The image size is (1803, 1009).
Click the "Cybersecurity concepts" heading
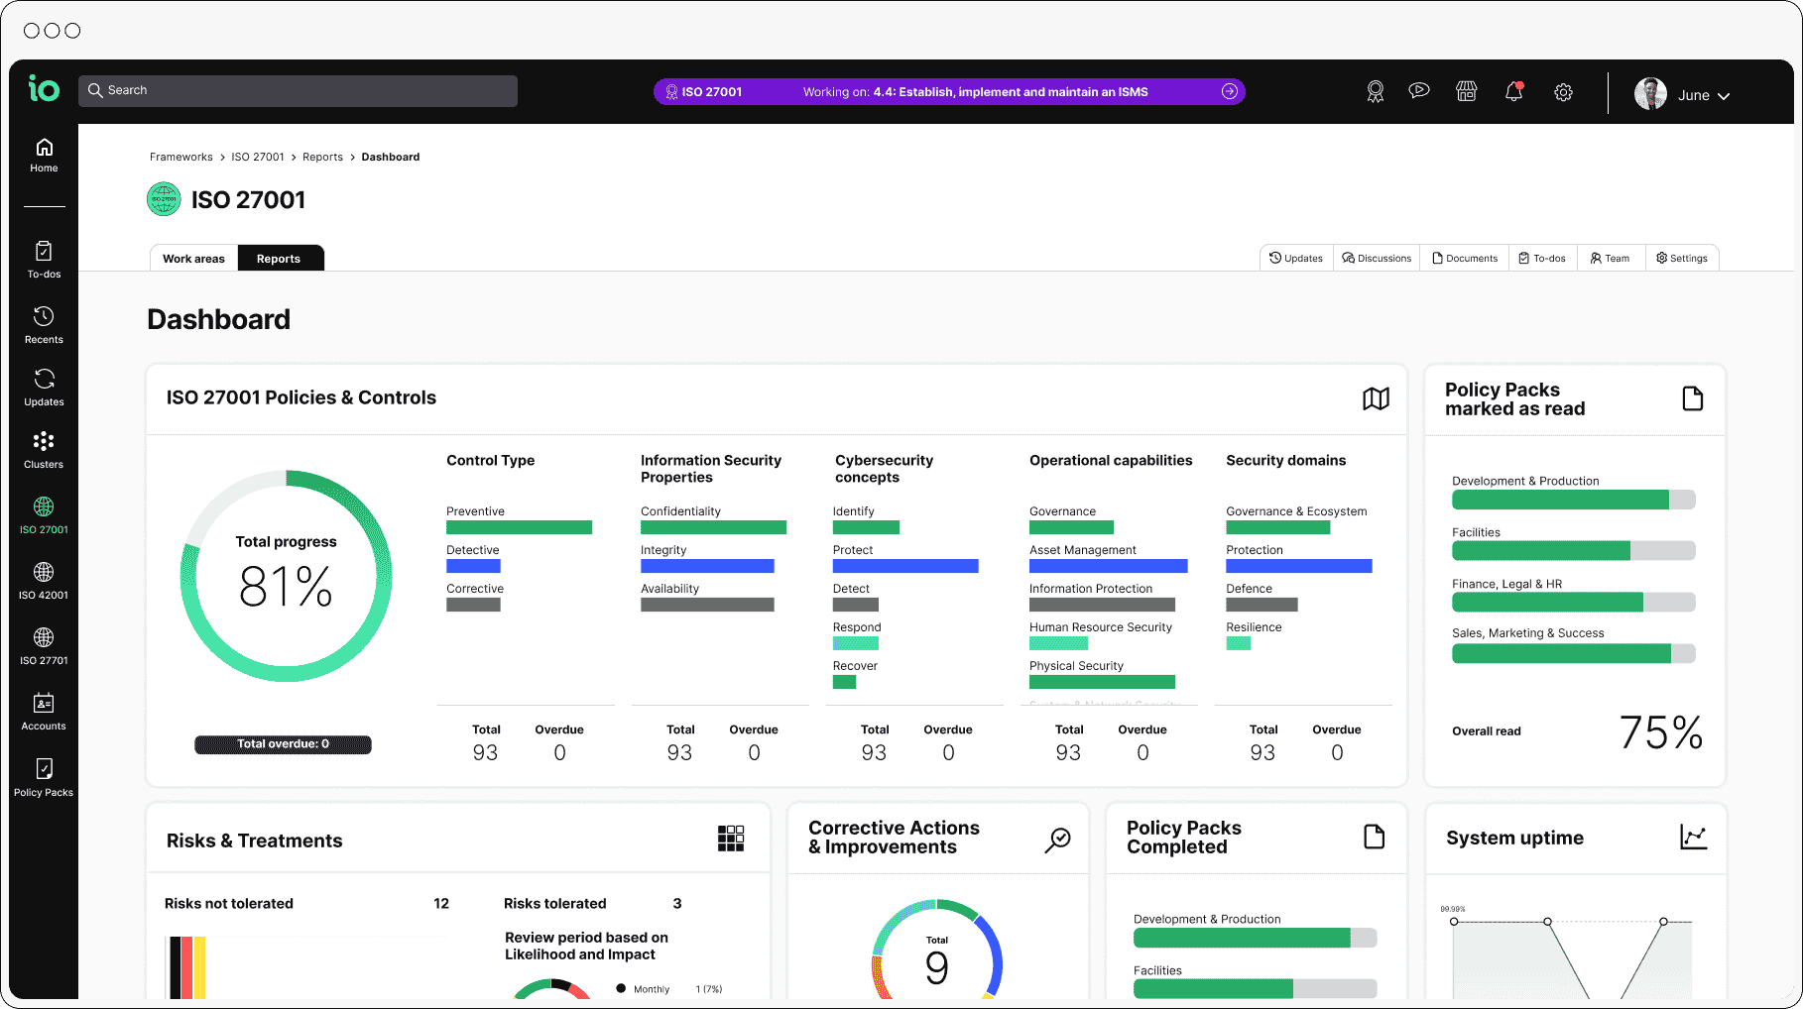click(884, 469)
